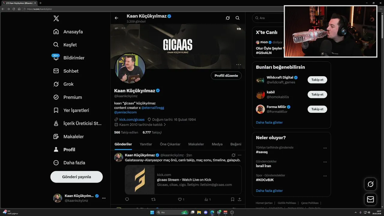Open @eternalfiregg mention link
384x216 pixels.
pyautogui.click(x=153, y=108)
